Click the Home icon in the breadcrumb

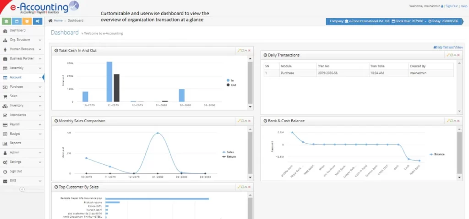coord(51,21)
